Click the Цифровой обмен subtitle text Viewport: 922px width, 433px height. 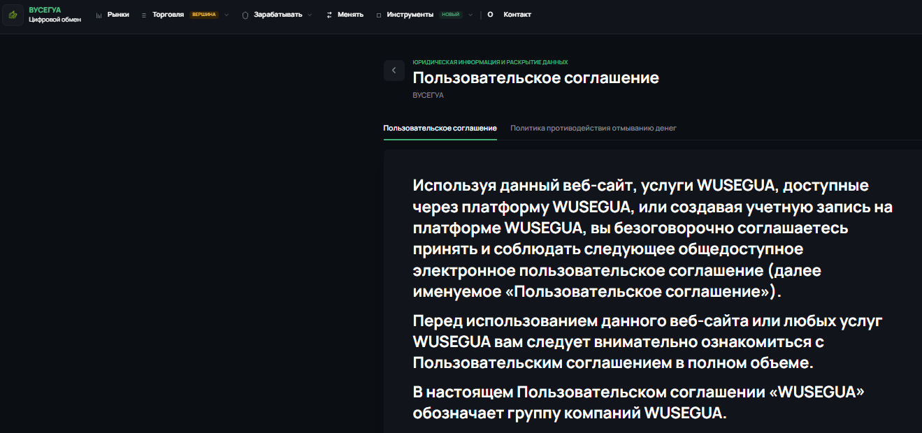pos(55,20)
